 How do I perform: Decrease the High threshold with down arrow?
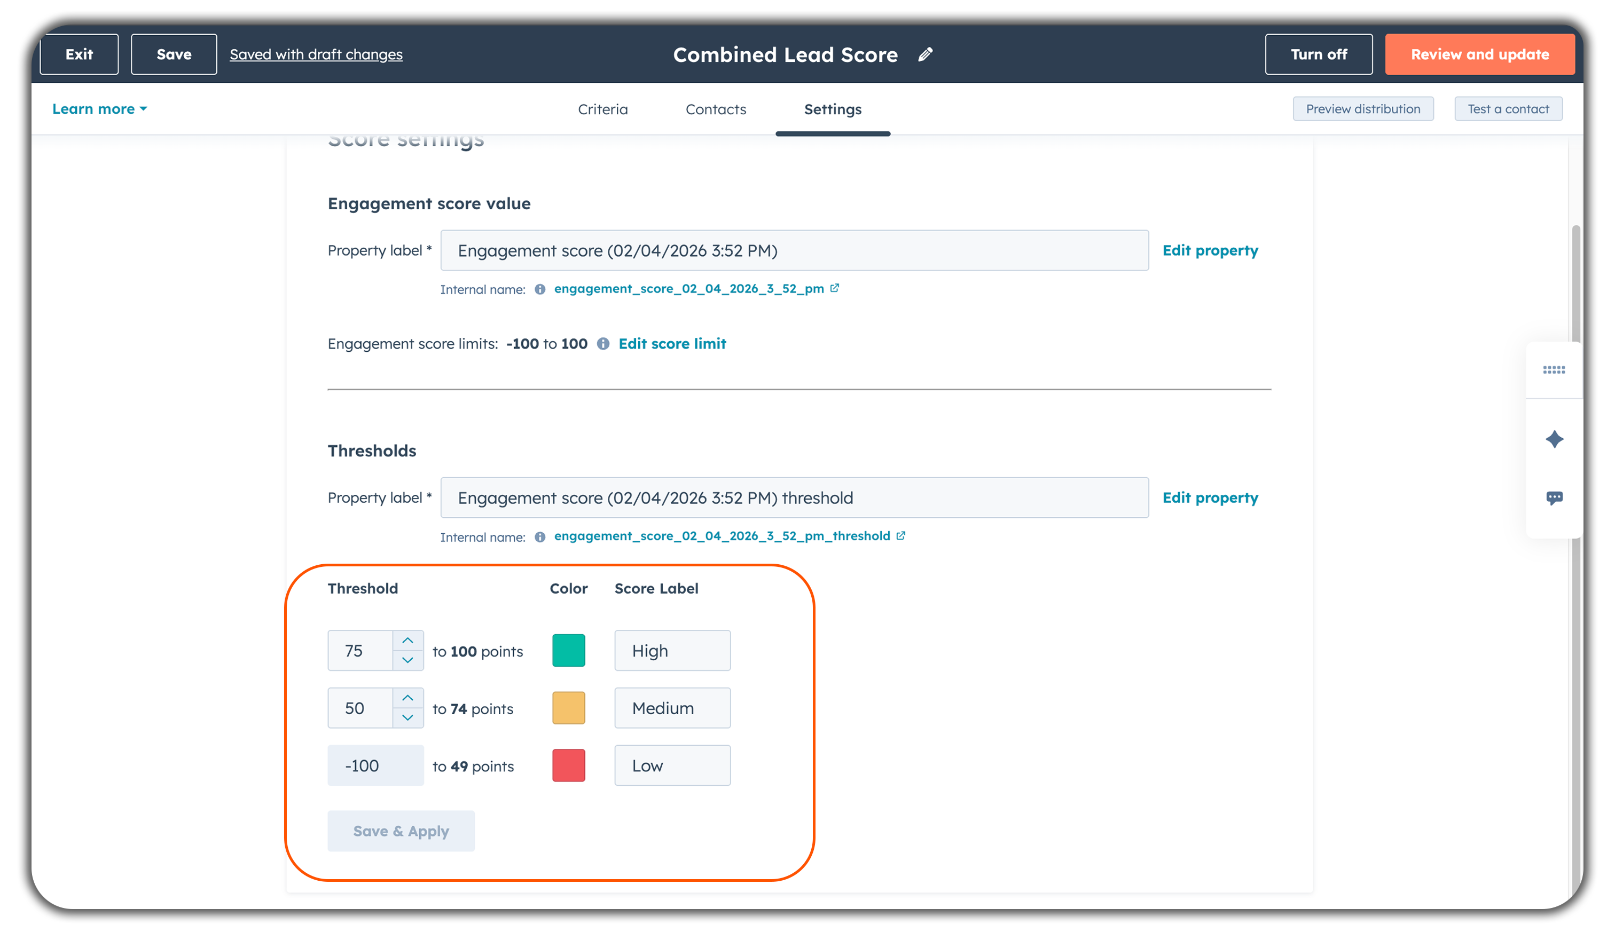point(407,660)
